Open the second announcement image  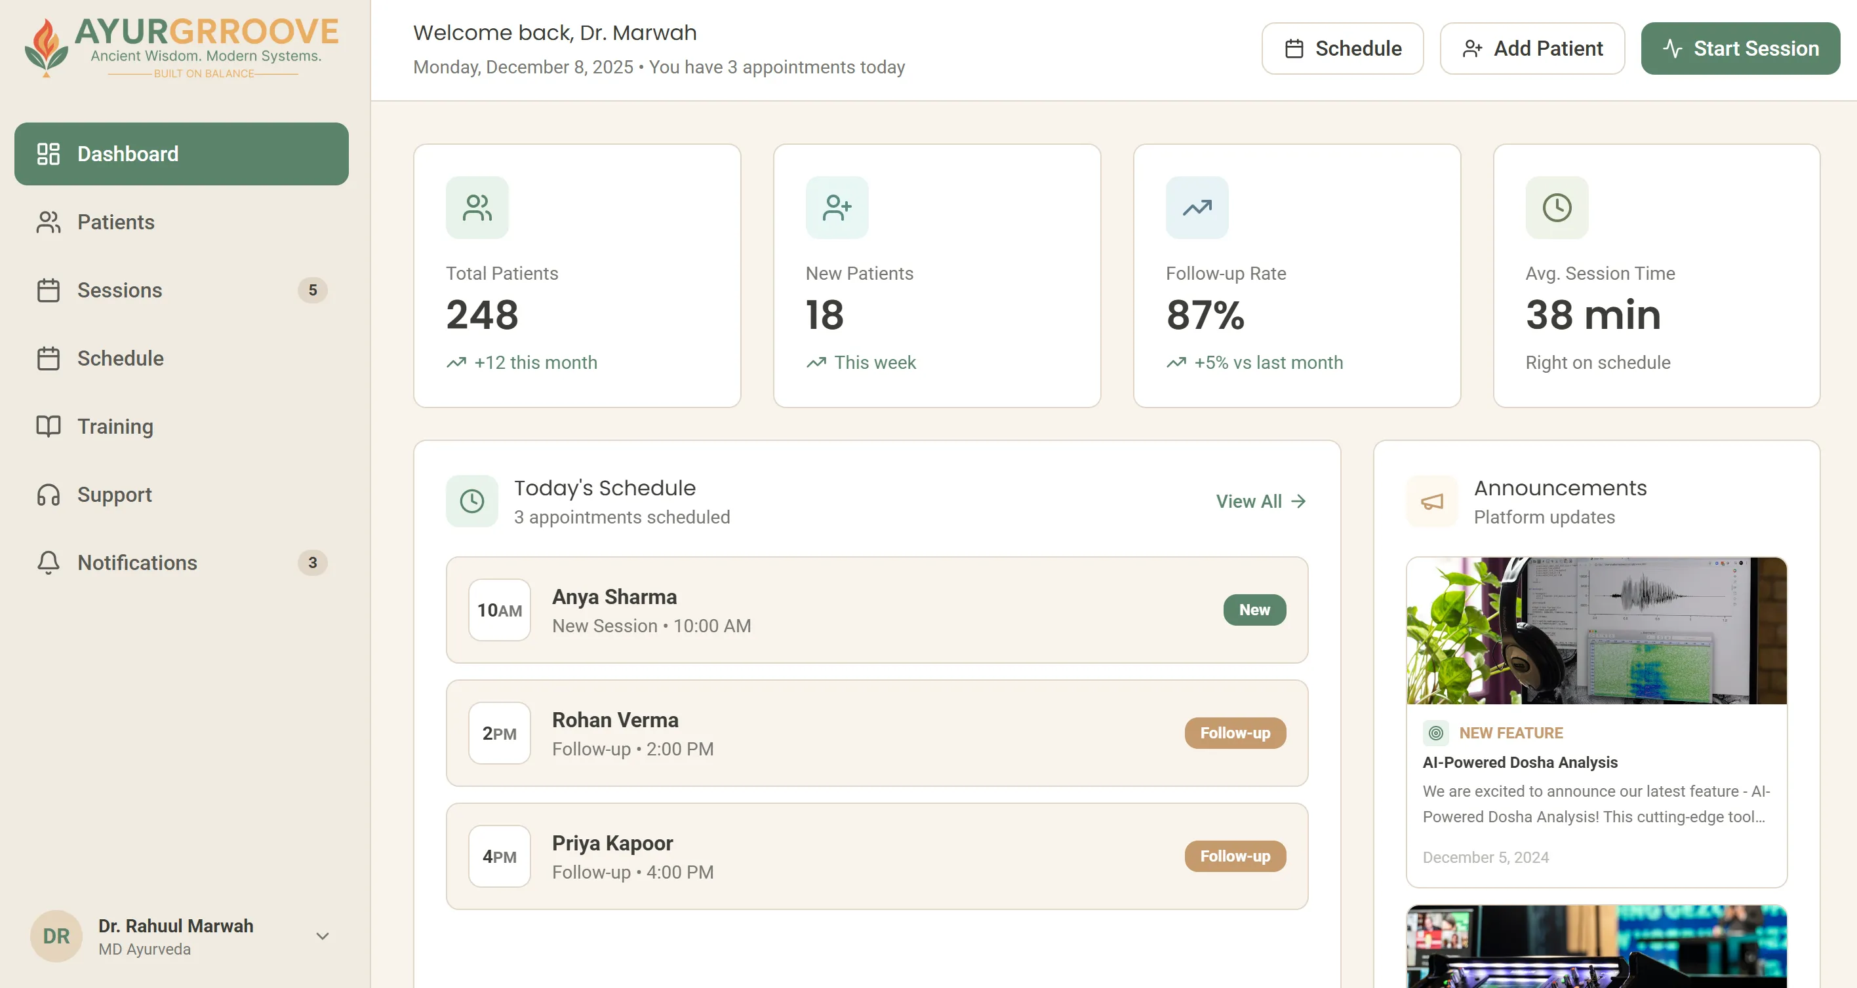tap(1596, 946)
